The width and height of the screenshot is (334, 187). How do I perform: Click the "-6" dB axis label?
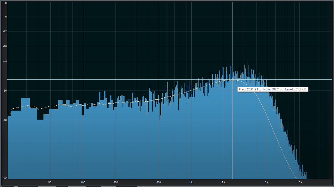tap(5, 17)
